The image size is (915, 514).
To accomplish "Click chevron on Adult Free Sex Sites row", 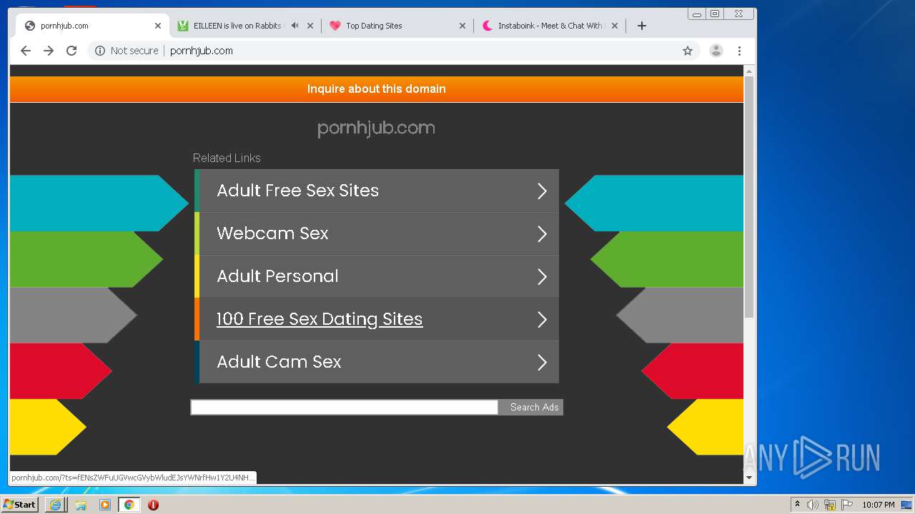I will tap(542, 191).
